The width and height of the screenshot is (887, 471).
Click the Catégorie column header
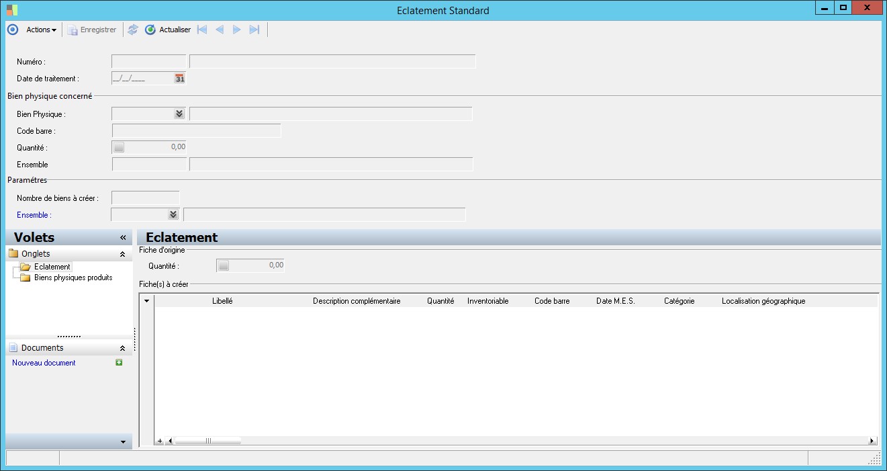680,301
